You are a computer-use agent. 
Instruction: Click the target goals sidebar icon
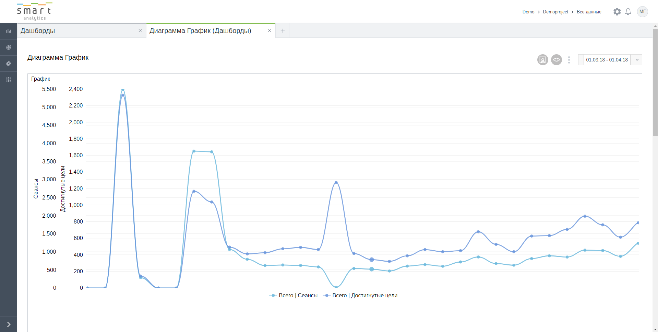coord(9,47)
